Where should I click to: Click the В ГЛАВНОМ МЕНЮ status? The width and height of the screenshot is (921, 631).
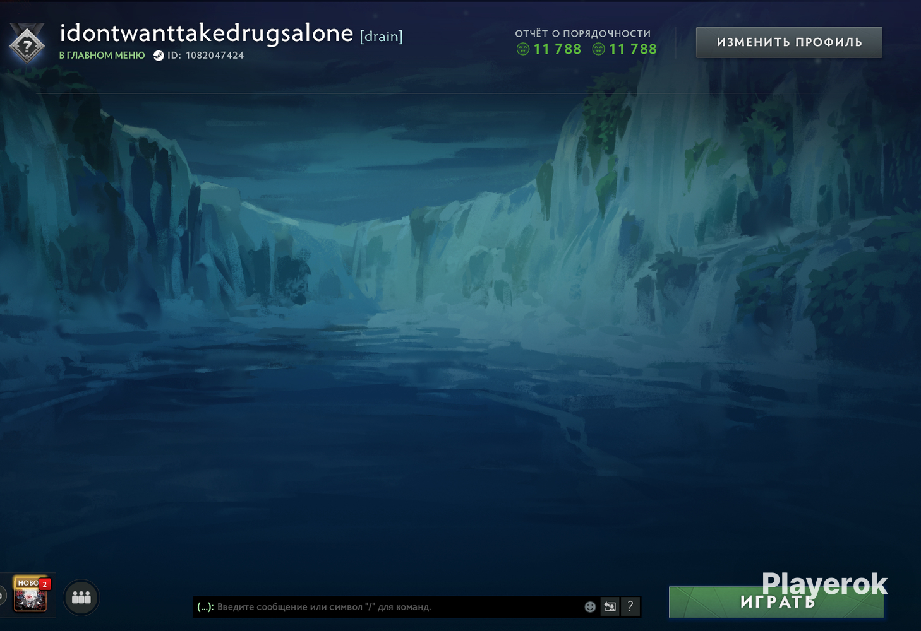point(102,56)
